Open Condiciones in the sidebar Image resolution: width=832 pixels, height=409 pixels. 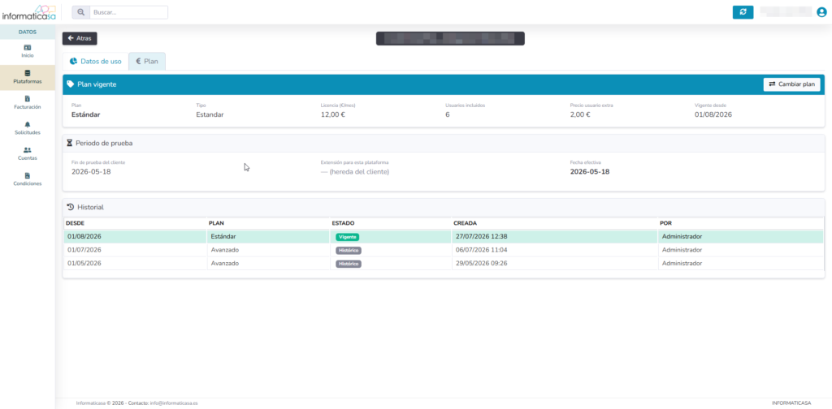tap(28, 179)
